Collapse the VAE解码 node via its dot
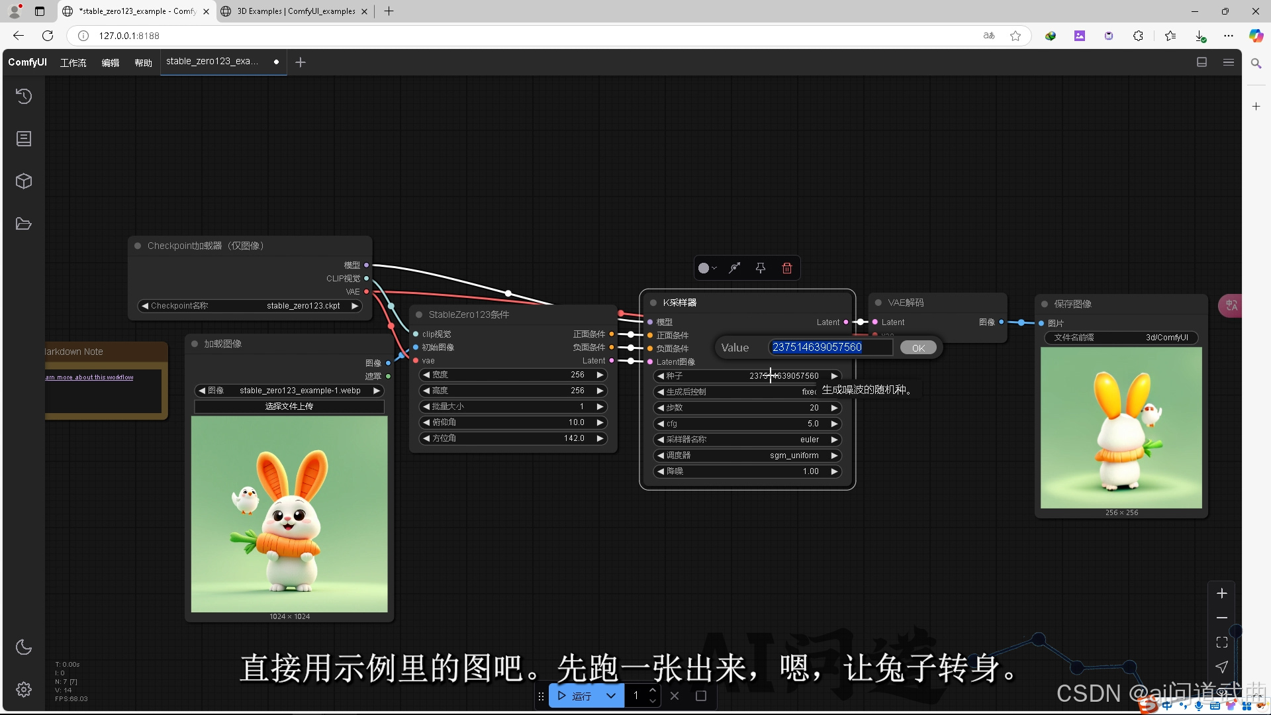The image size is (1271, 715). coord(878,303)
